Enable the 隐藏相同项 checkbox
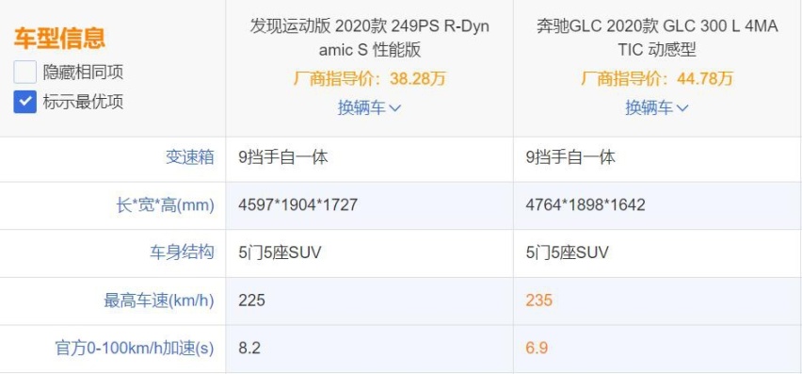 (25, 73)
